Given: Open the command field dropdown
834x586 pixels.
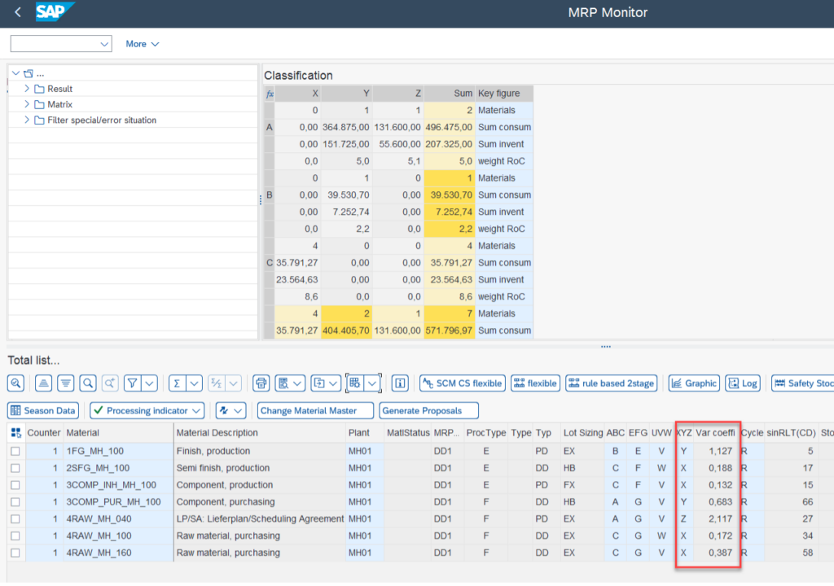Looking at the screenshot, I should click(x=104, y=44).
